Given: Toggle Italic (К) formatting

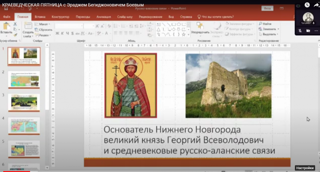Looking at the screenshot, I should 62,33.
